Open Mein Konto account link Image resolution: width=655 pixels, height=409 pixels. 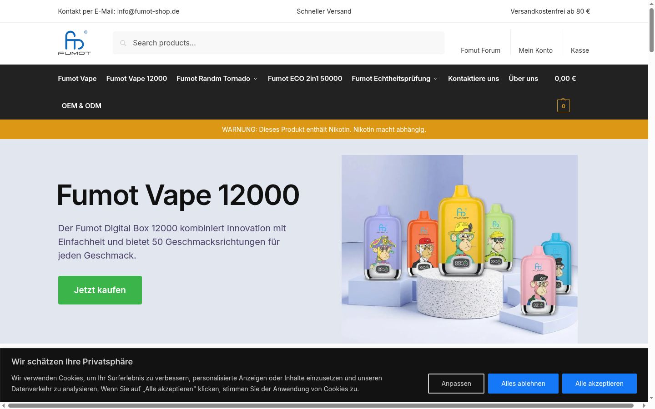tap(535, 50)
